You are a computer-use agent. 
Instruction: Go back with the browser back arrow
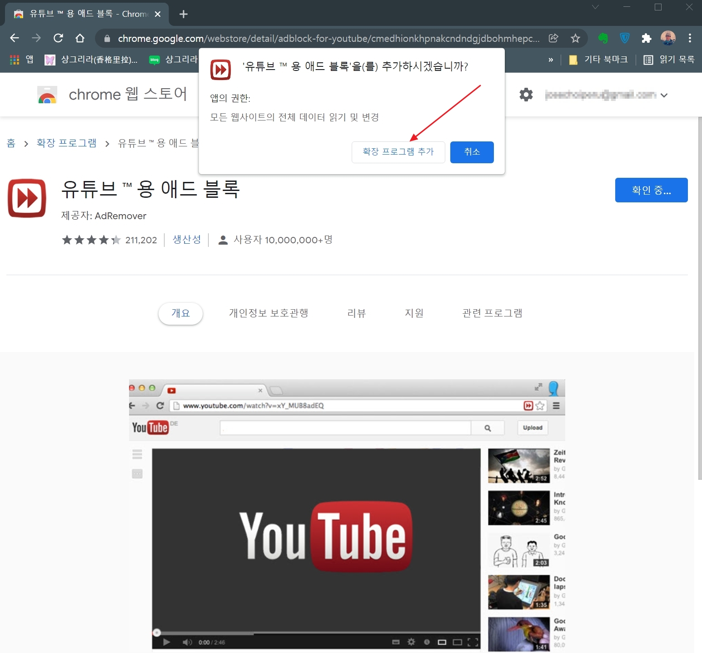point(15,38)
